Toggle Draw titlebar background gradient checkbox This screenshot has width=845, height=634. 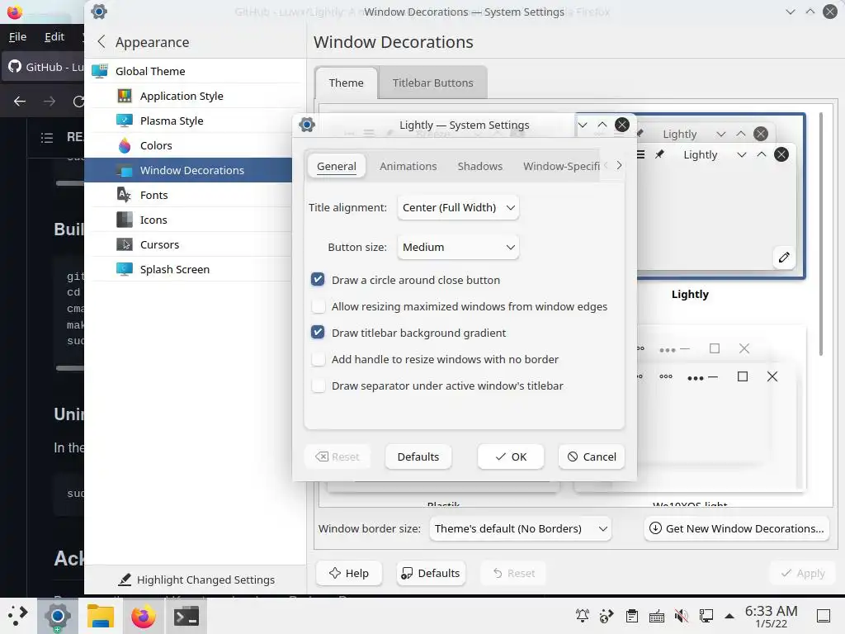click(318, 332)
